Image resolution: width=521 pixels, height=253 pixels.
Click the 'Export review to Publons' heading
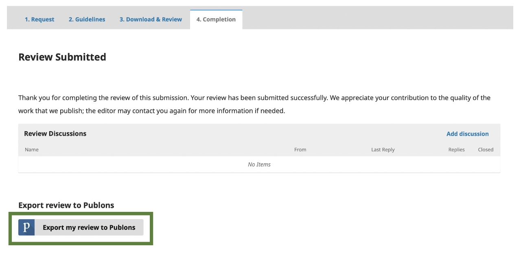click(x=66, y=205)
